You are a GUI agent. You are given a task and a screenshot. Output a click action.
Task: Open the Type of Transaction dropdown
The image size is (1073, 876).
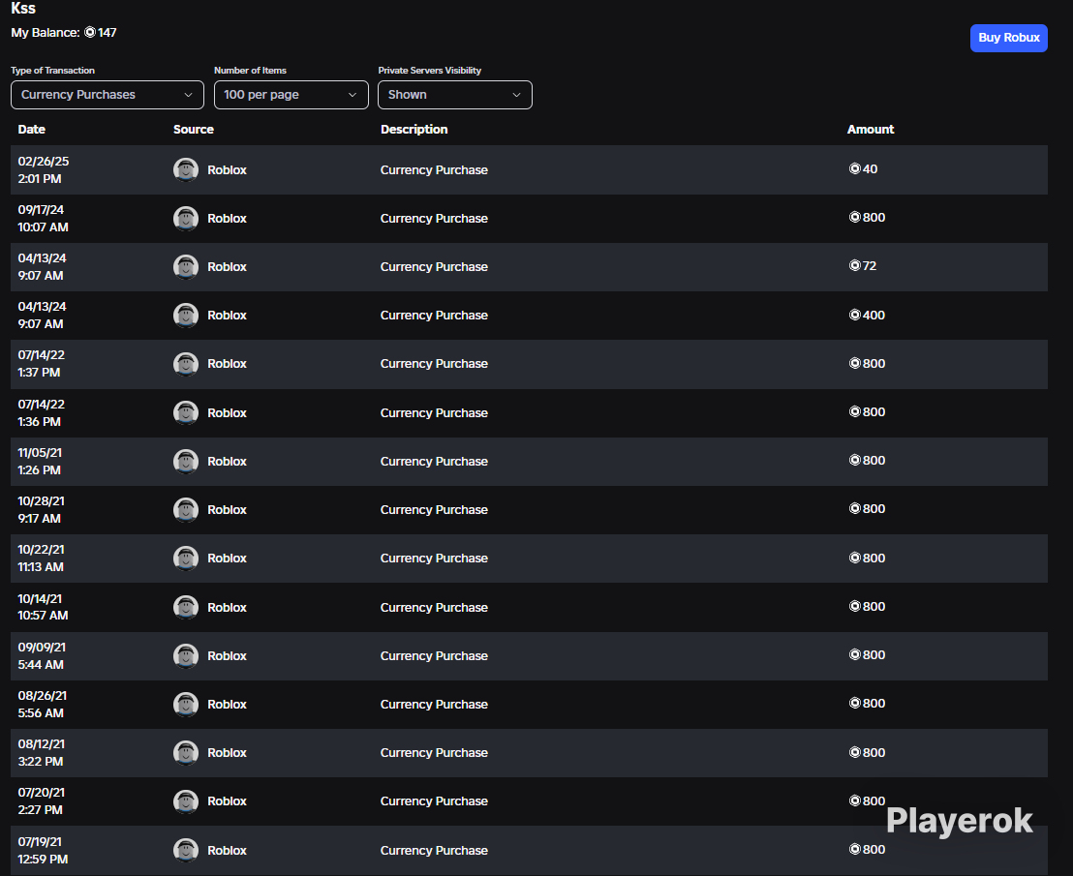[107, 95]
